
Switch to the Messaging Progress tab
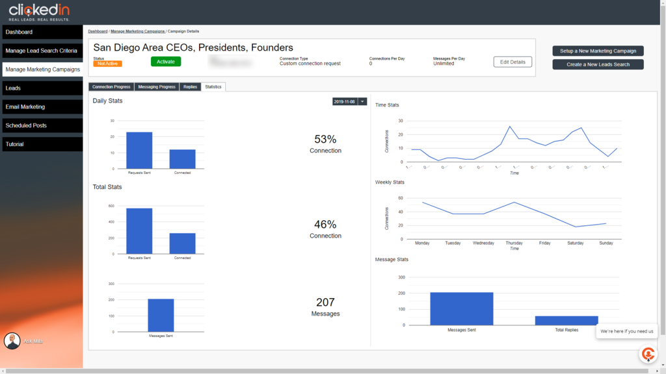[157, 87]
